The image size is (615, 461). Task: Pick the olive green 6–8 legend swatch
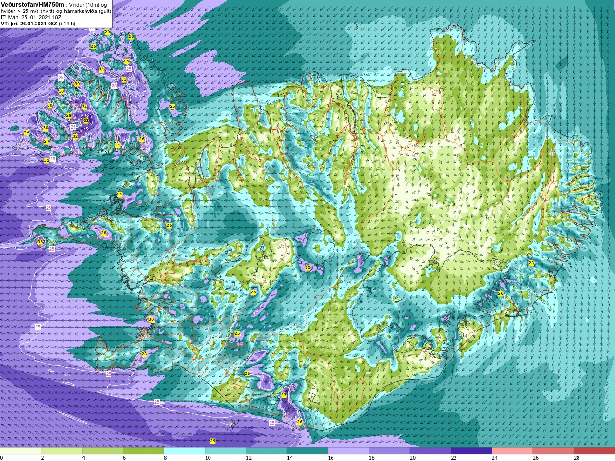(x=144, y=451)
